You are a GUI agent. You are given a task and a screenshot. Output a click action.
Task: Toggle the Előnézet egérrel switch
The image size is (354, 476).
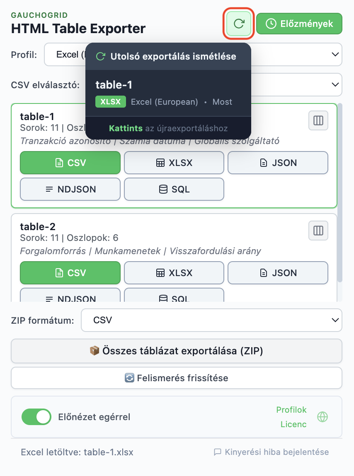[36, 417]
